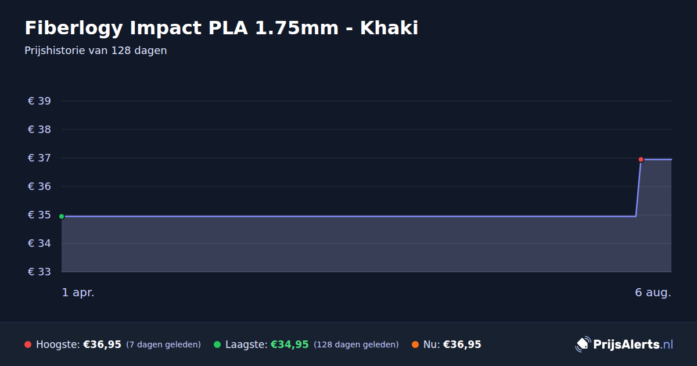Click the orange Nu legend dot
Viewport: 697px width, 366px height.
[x=415, y=345]
